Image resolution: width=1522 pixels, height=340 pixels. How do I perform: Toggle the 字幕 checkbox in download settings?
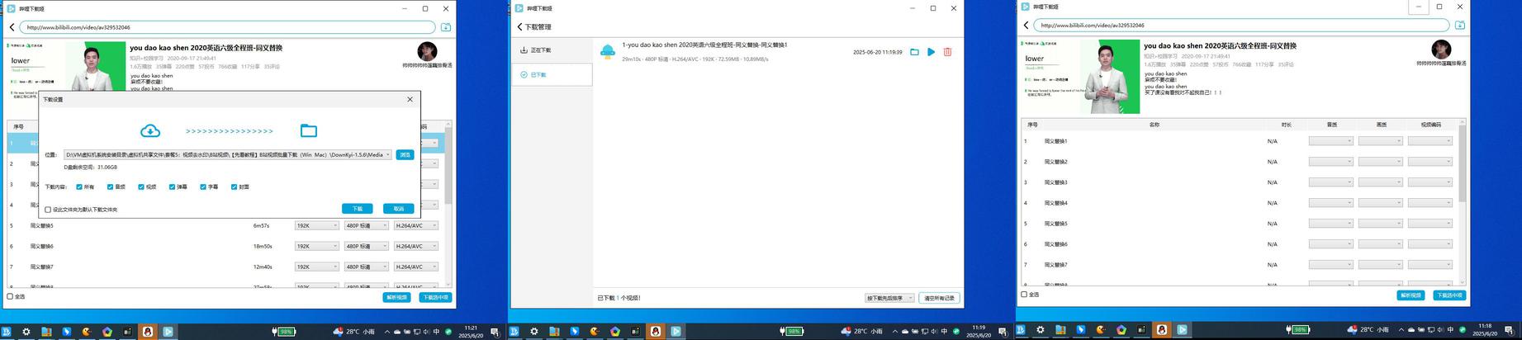click(202, 187)
